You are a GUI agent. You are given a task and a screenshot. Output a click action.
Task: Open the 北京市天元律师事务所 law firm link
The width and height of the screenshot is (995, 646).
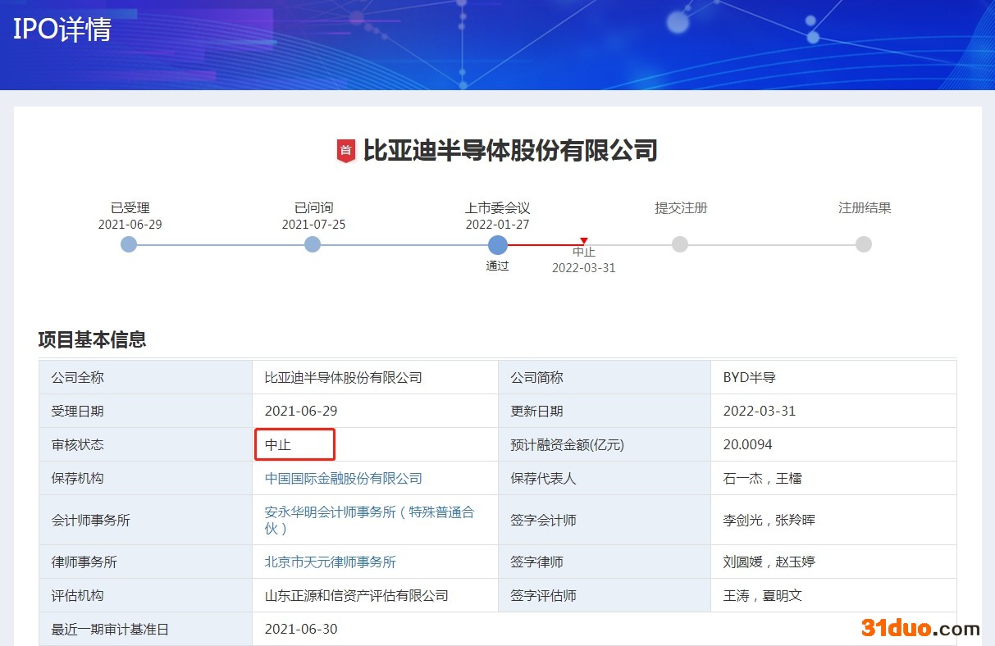[330, 562]
